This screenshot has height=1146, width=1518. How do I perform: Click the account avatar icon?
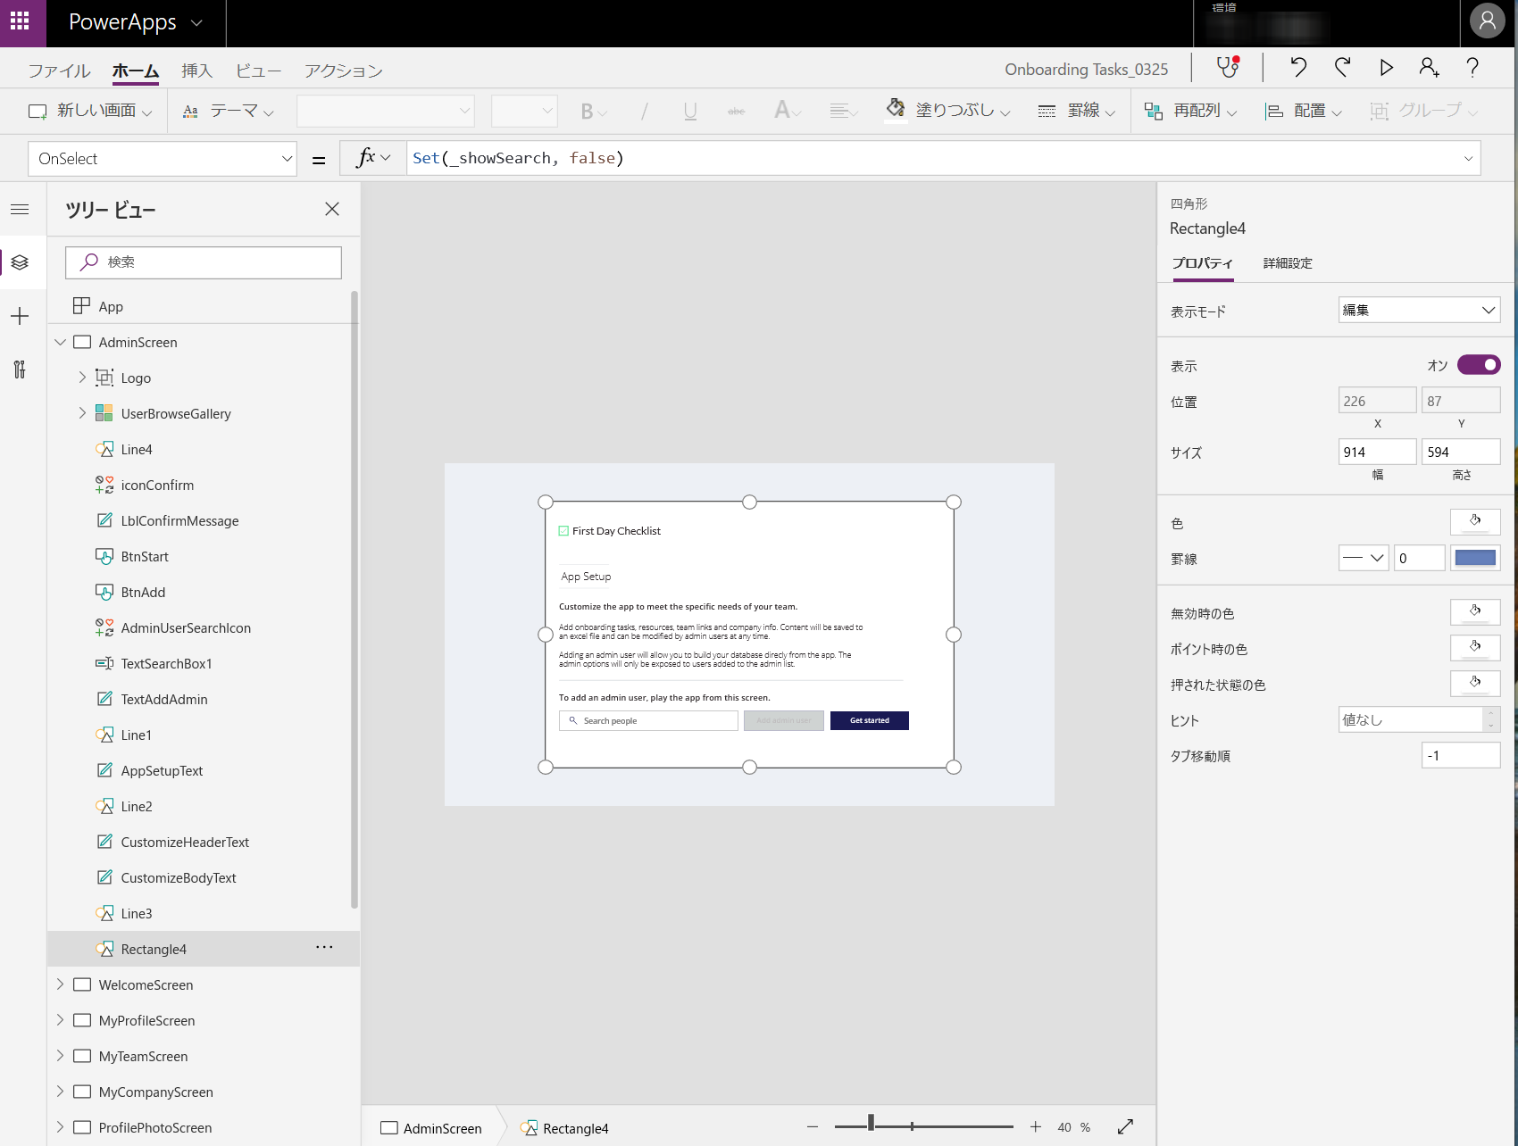[x=1488, y=21]
